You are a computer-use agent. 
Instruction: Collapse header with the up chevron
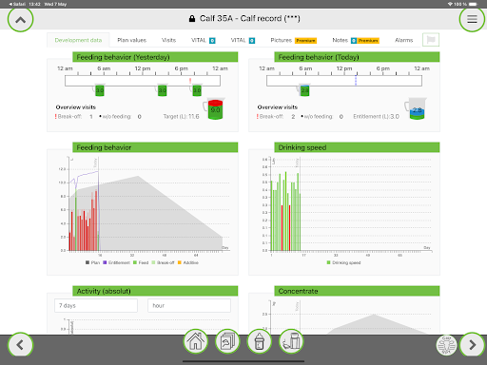tap(20, 20)
